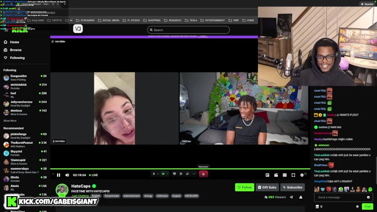Viewport: 377px width, 212px height.
Task: Open the SOCIAL MEDIA bookmarks folder
Action: [108, 20]
